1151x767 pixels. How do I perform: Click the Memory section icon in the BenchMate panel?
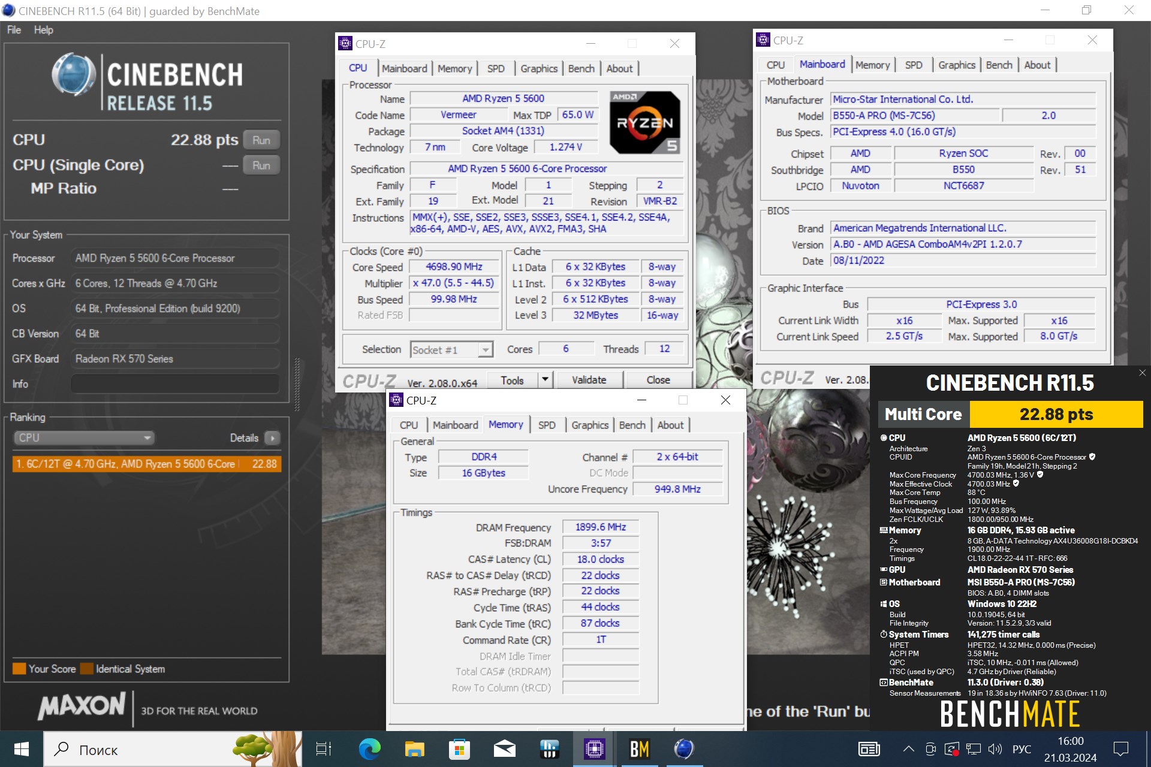[x=884, y=530]
